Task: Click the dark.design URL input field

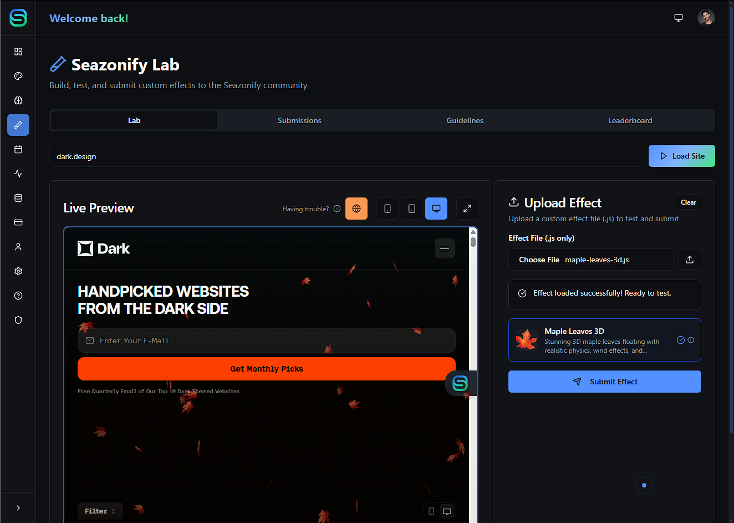Action: (346, 156)
